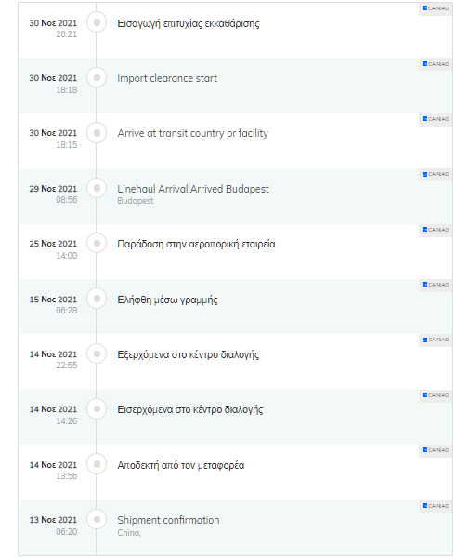Click the CAINIAO badge on Arrive at transit row

click(x=436, y=119)
